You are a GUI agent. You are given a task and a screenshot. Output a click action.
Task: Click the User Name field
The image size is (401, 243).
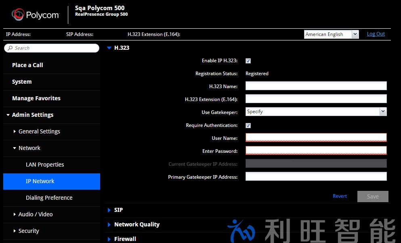(x=316, y=137)
